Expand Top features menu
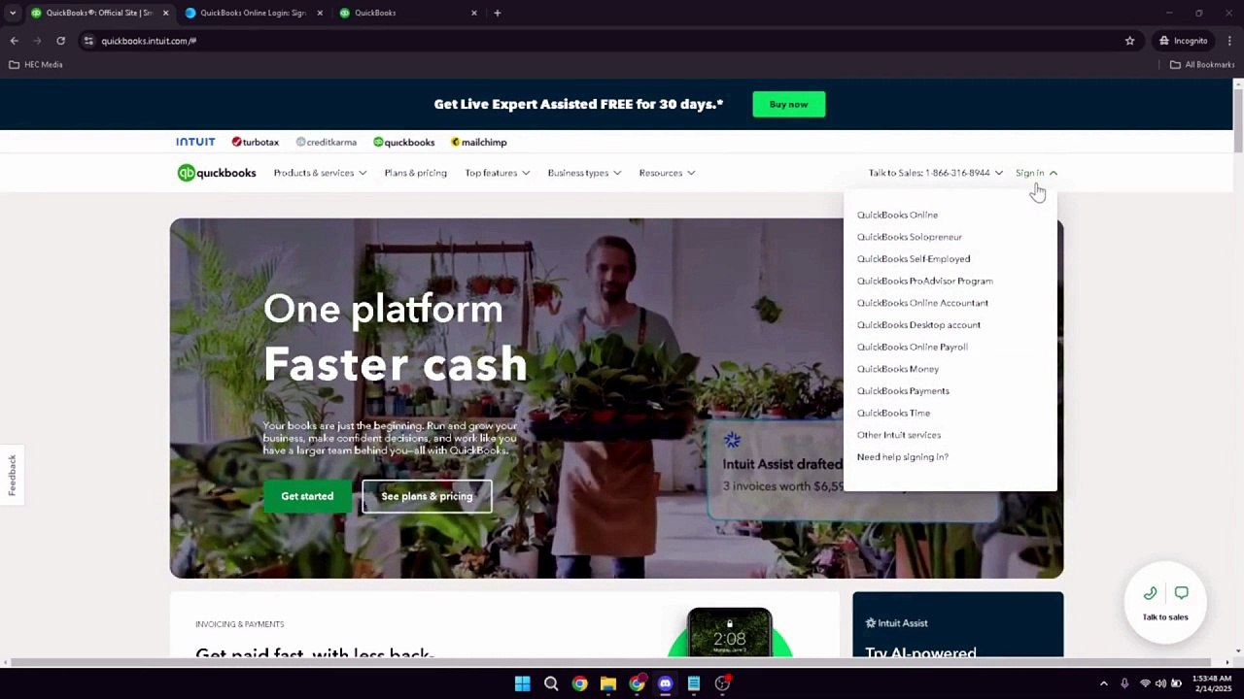The image size is (1244, 699). [498, 173]
